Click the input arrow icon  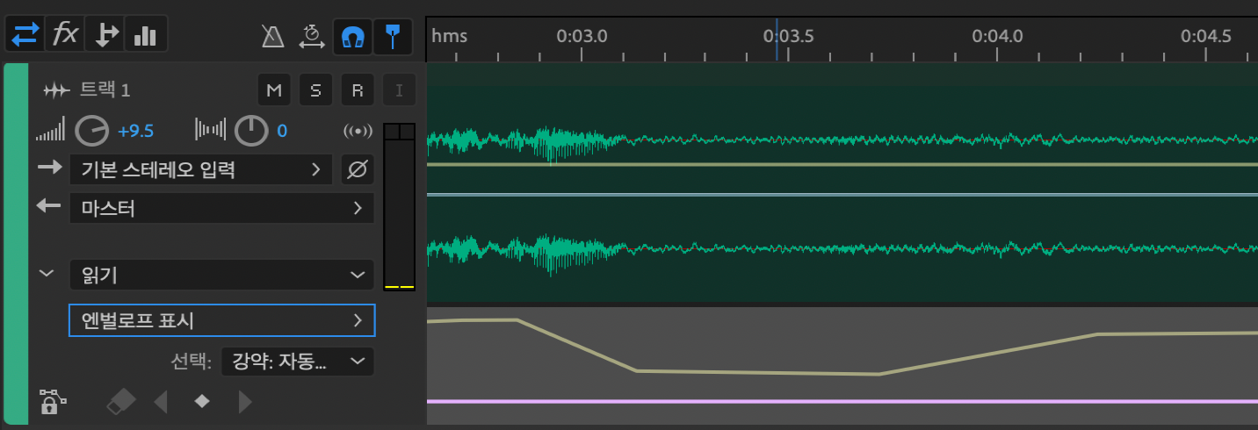[49, 168]
